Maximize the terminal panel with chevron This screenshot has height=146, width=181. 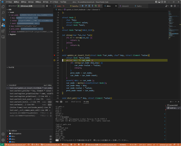coord(176,102)
